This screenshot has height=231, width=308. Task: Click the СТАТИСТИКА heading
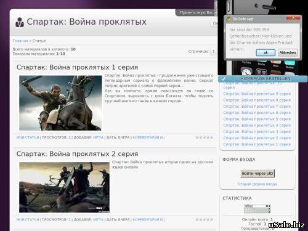coord(237,198)
